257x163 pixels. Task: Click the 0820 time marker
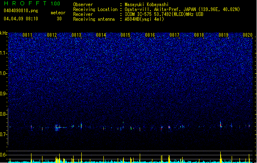(248, 35)
